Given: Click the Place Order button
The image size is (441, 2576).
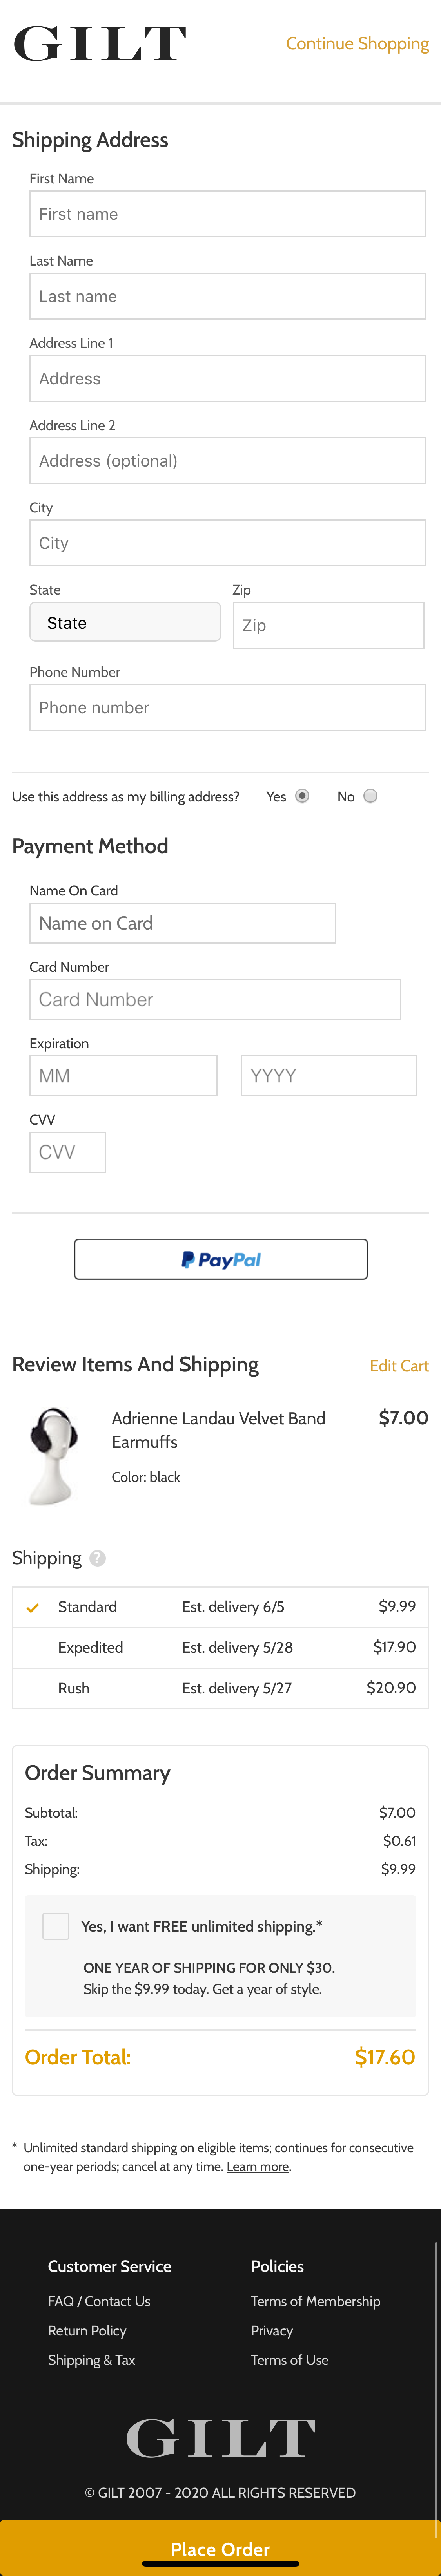Looking at the screenshot, I should (x=220, y=2548).
